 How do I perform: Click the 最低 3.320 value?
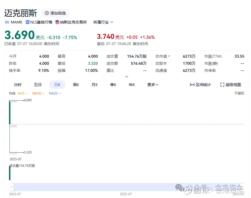[93, 63]
